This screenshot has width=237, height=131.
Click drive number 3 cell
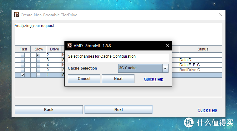[54, 60]
